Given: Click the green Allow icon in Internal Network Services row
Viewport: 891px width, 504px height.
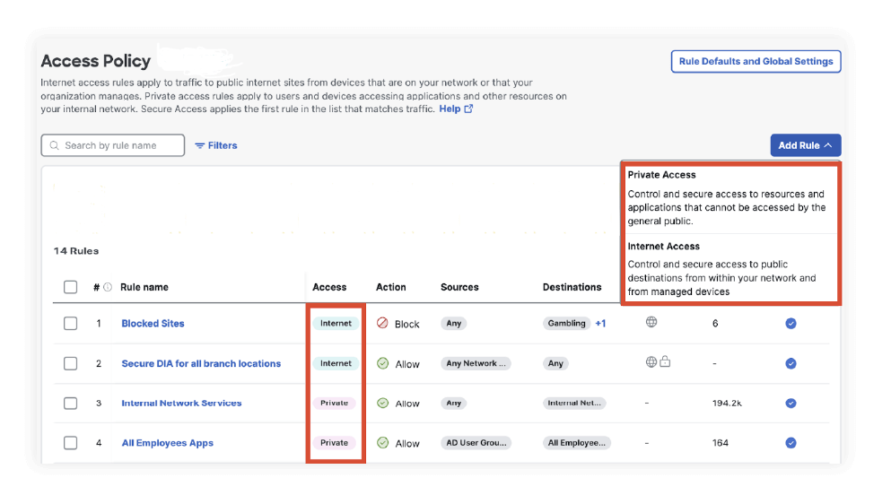Looking at the screenshot, I should click(382, 403).
